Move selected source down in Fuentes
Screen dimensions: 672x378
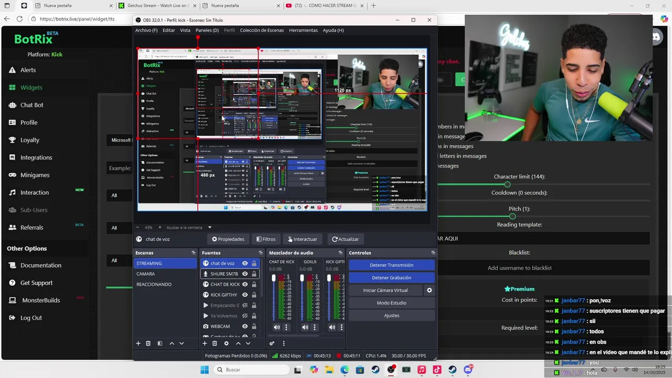tap(248, 343)
